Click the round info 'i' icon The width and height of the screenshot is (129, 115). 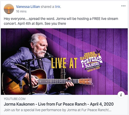coord(121,95)
